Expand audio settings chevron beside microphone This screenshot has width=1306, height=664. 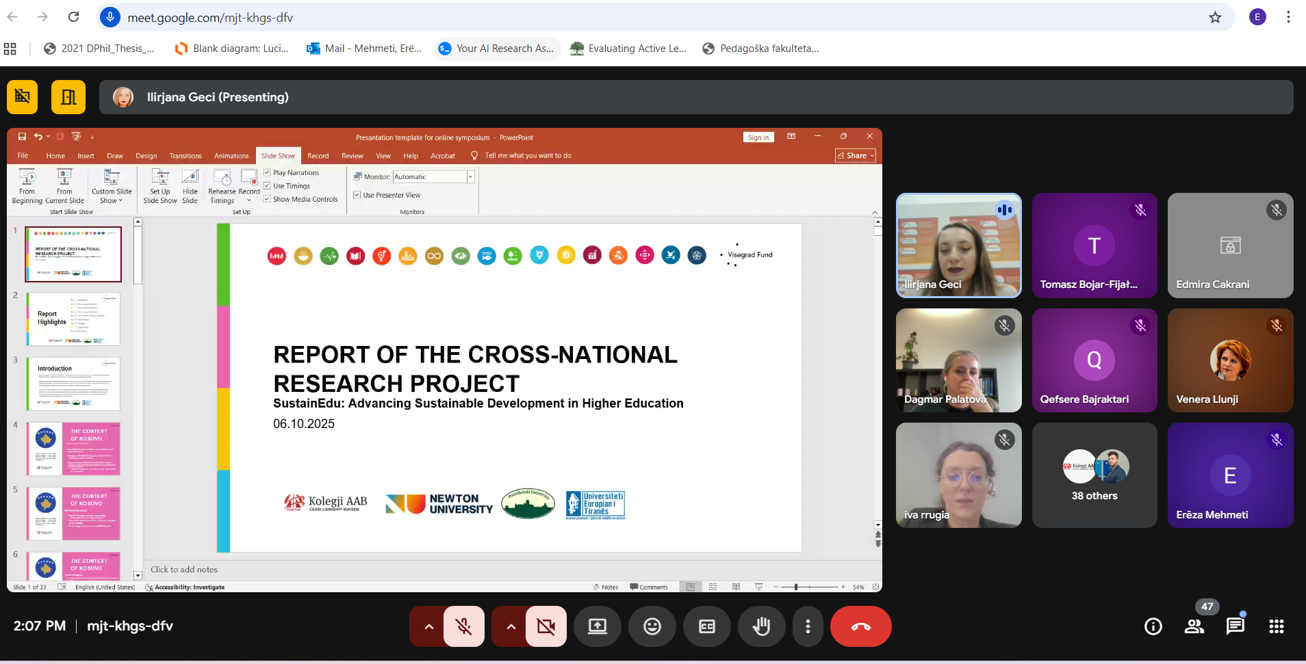tap(428, 626)
